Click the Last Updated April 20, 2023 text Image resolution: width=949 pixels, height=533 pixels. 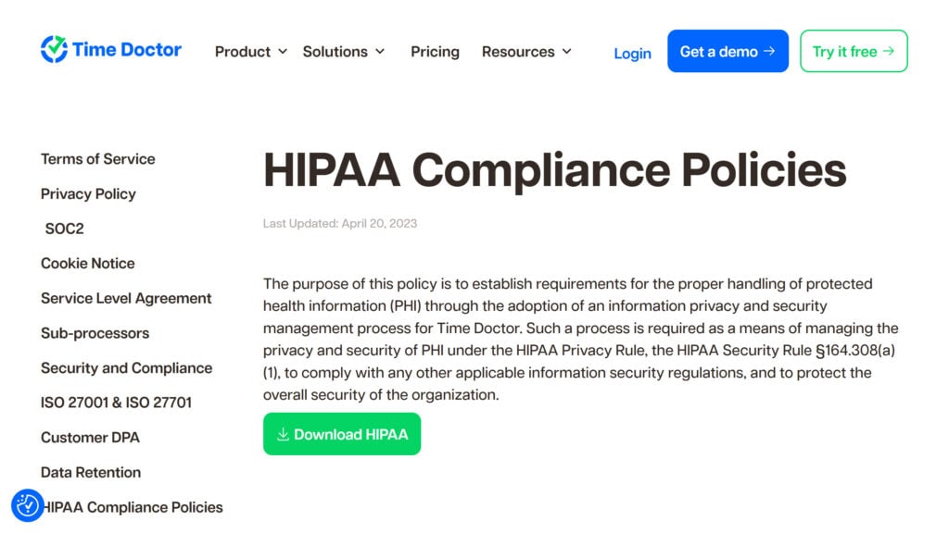pyautogui.click(x=340, y=224)
